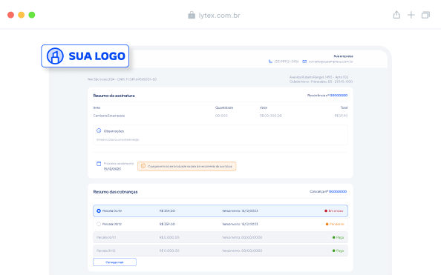Image resolution: width=441 pixels, height=275 pixels.
Task: Click the phone icon in company header
Action: pyautogui.click(x=270, y=62)
